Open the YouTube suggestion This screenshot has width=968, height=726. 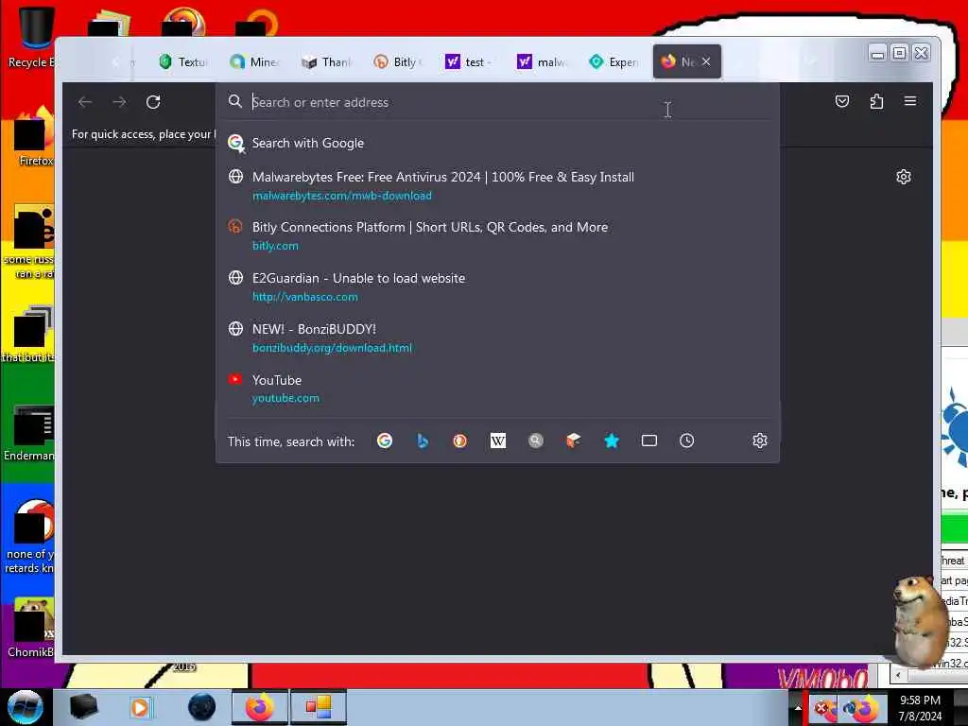[497, 389]
